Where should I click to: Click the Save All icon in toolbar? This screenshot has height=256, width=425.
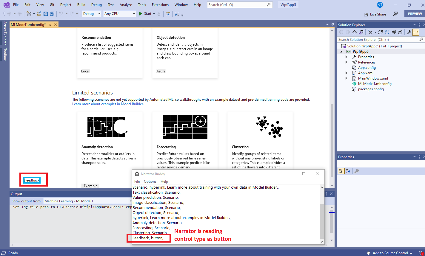pyautogui.click(x=52, y=13)
